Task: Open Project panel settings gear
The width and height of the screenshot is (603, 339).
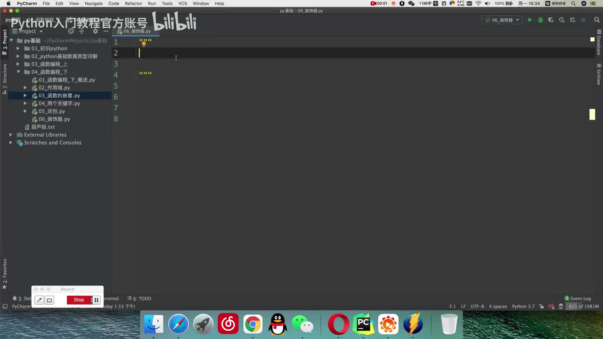Action: pos(95,31)
